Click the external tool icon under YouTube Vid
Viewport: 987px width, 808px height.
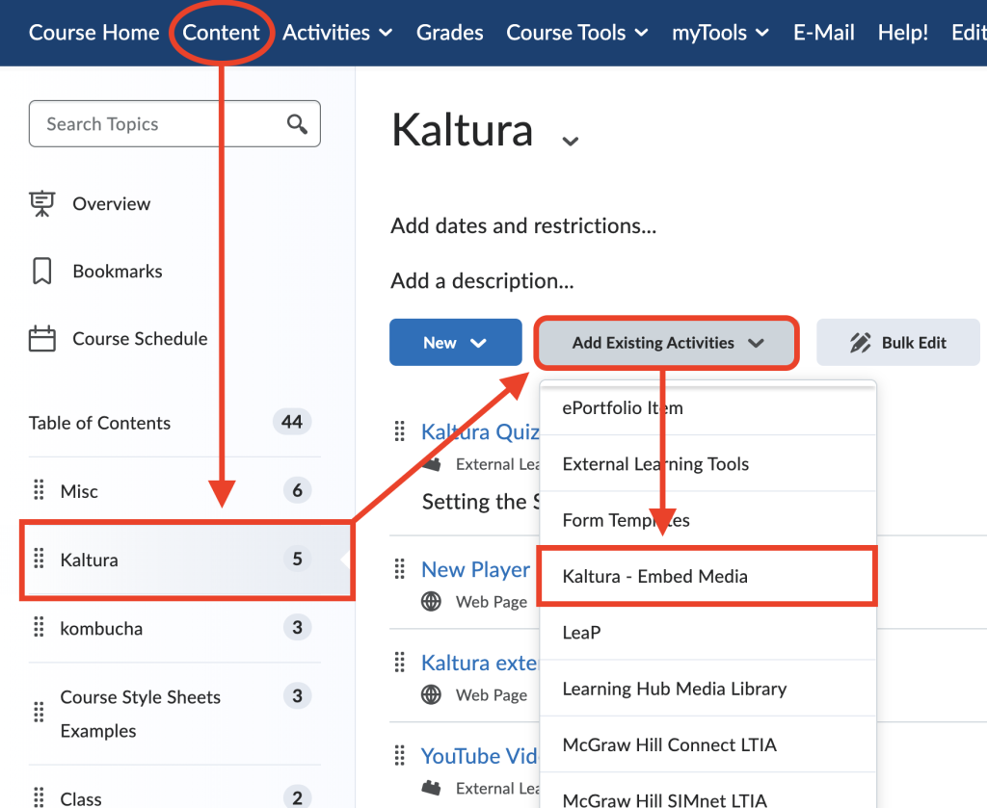(x=431, y=788)
